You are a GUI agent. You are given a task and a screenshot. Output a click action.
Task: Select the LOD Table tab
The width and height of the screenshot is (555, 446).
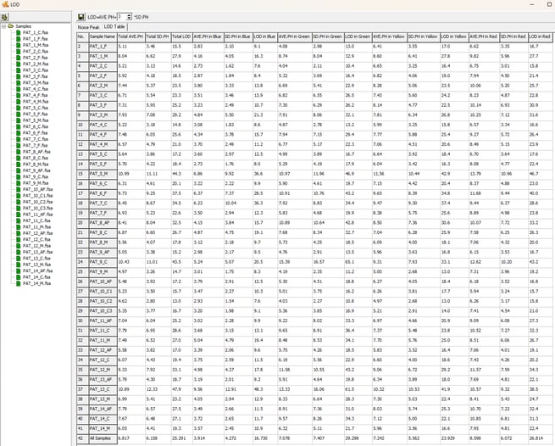(114, 26)
